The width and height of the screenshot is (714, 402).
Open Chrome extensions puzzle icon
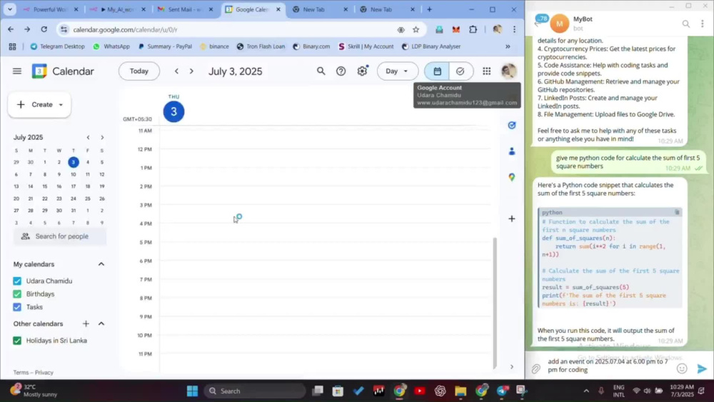473,29
